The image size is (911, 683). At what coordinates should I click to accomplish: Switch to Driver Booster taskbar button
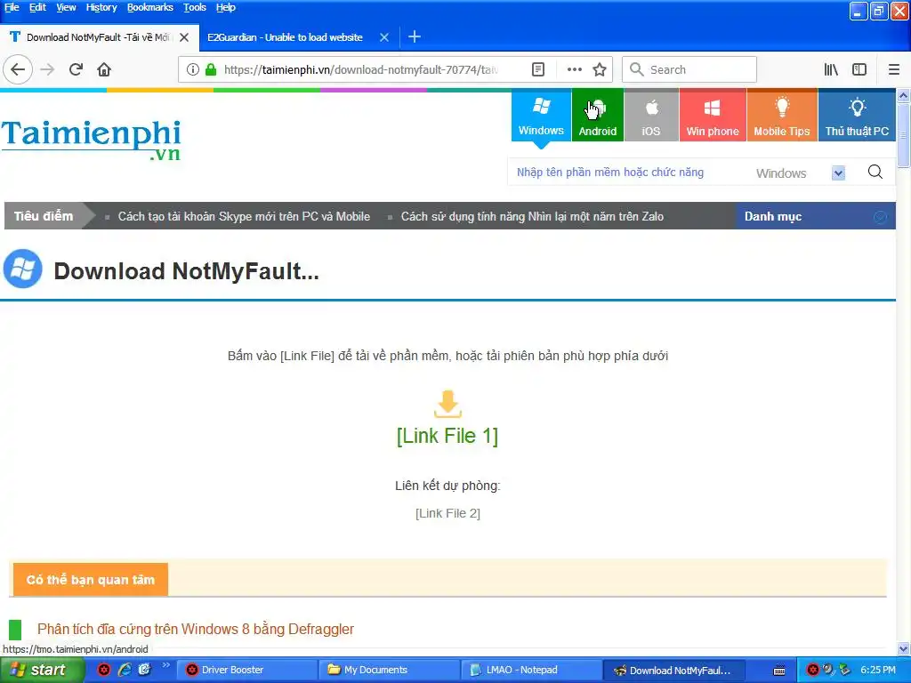[x=247, y=671]
